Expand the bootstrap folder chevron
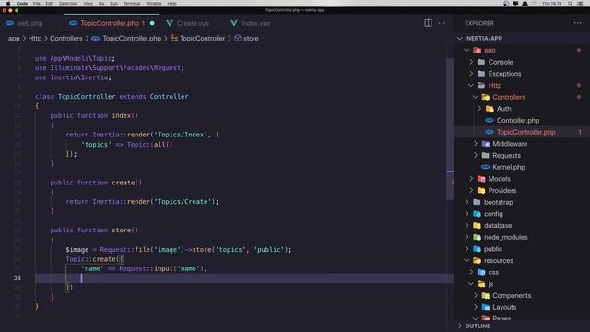Screen dimensions: 590x332 click(x=467, y=202)
